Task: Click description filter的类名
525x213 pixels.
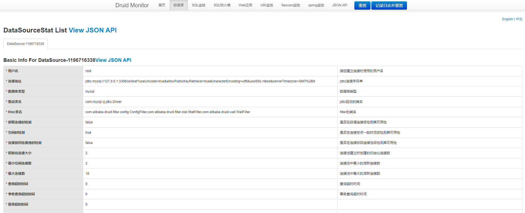Action: pyautogui.click(x=348, y=112)
